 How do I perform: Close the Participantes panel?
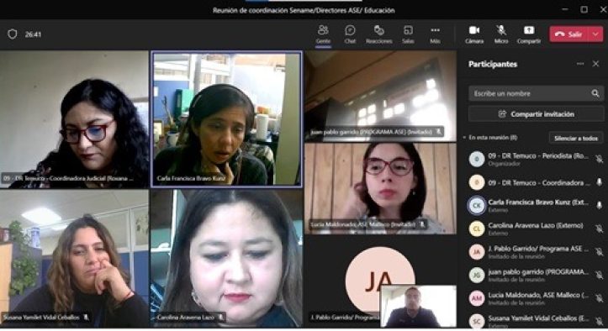tap(595, 64)
